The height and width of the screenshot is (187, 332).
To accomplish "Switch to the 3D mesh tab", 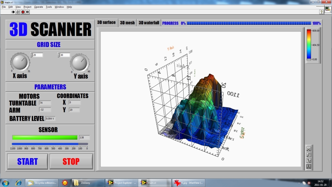I will click(127, 23).
